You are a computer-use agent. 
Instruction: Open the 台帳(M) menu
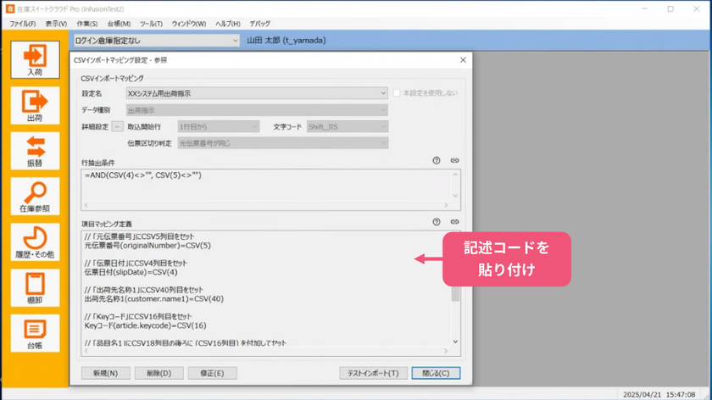tap(119, 24)
